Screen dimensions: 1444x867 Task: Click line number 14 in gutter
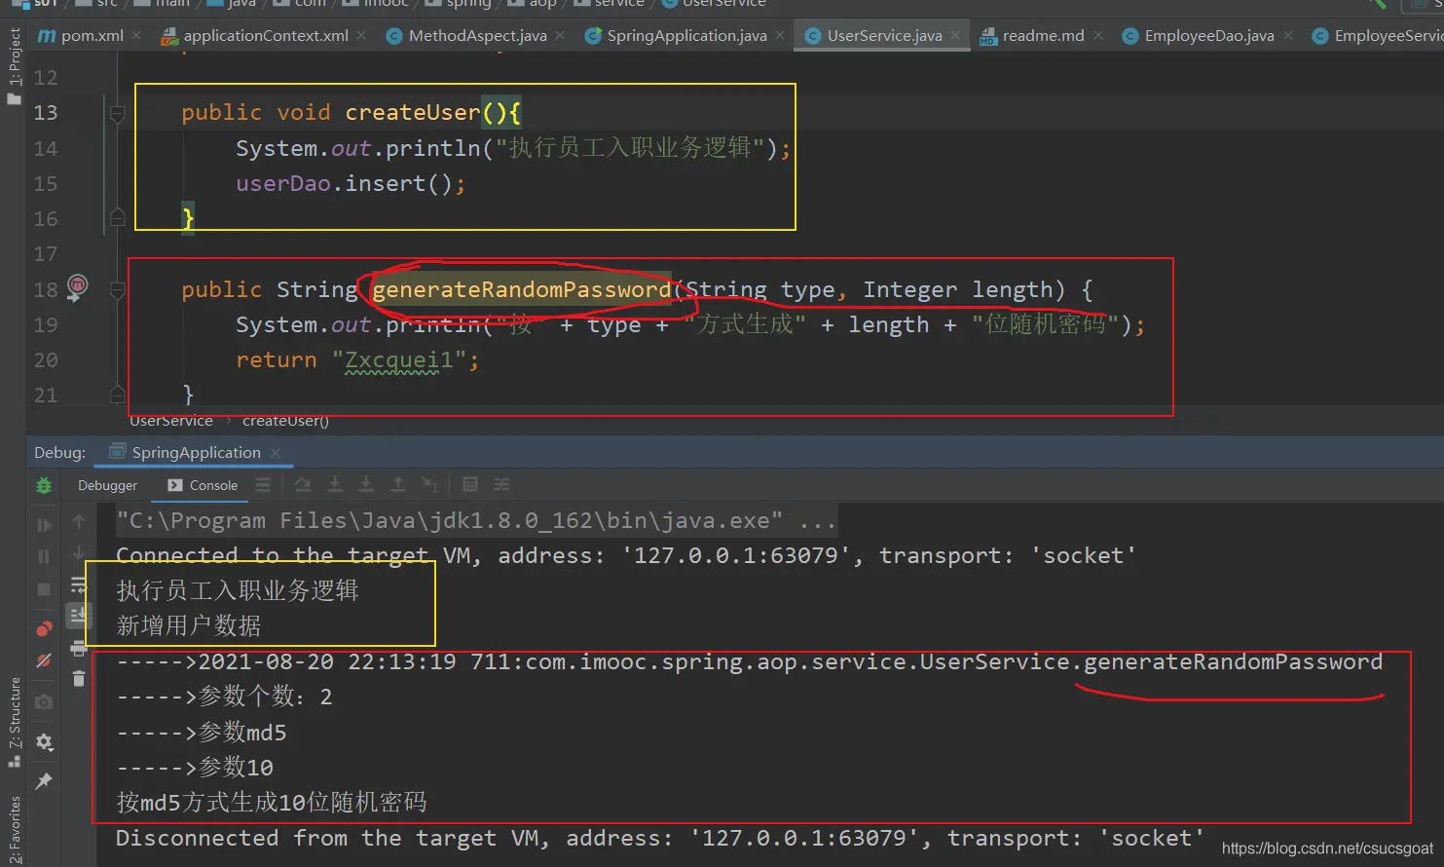46,149
